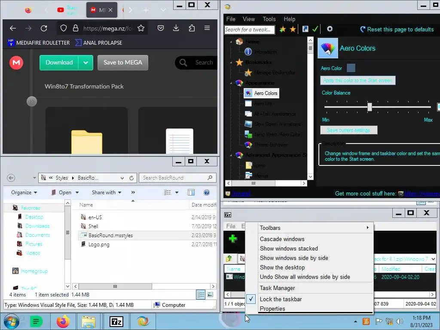This screenshot has width=440, height=330.
Task: Click the Windows Start orb
Action: tap(12, 321)
